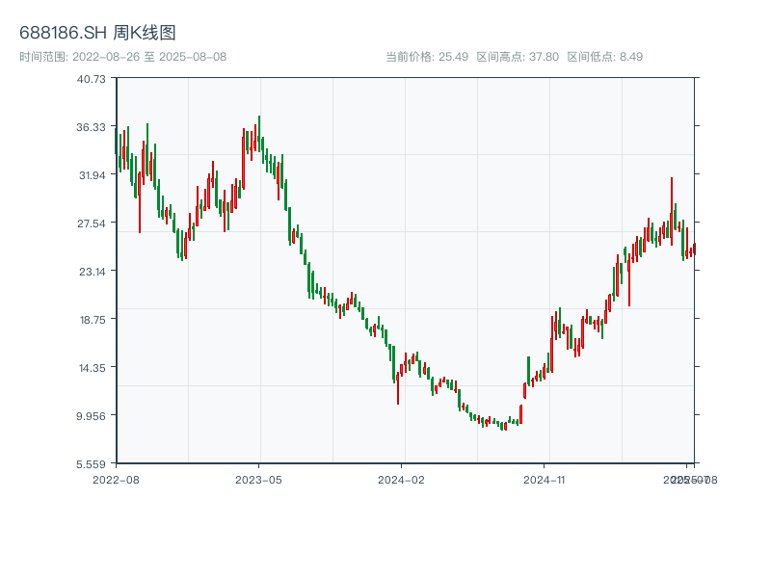Click the 当前价格 25.49 label

(x=427, y=57)
